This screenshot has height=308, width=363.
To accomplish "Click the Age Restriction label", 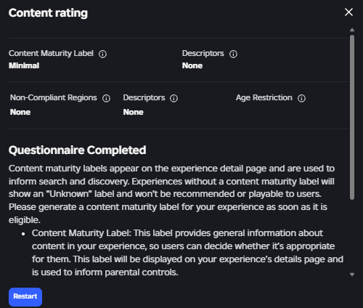I will pyautogui.click(x=264, y=97).
